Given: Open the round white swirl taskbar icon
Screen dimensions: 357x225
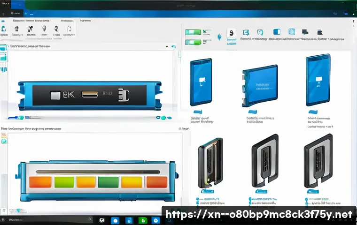Looking at the screenshot, I should 102,220.
